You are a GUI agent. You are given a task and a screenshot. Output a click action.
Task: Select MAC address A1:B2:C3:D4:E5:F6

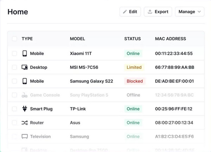tap(174, 137)
